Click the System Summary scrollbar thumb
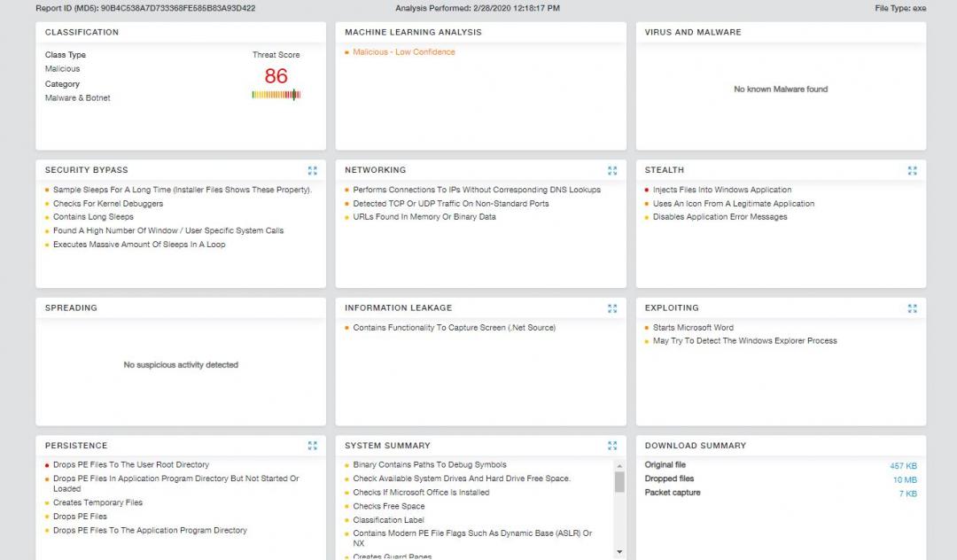957x560 pixels. click(x=619, y=481)
